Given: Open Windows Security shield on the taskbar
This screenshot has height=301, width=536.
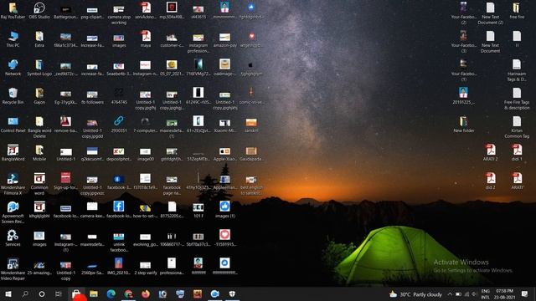Looking at the screenshot, I should tap(232, 293).
